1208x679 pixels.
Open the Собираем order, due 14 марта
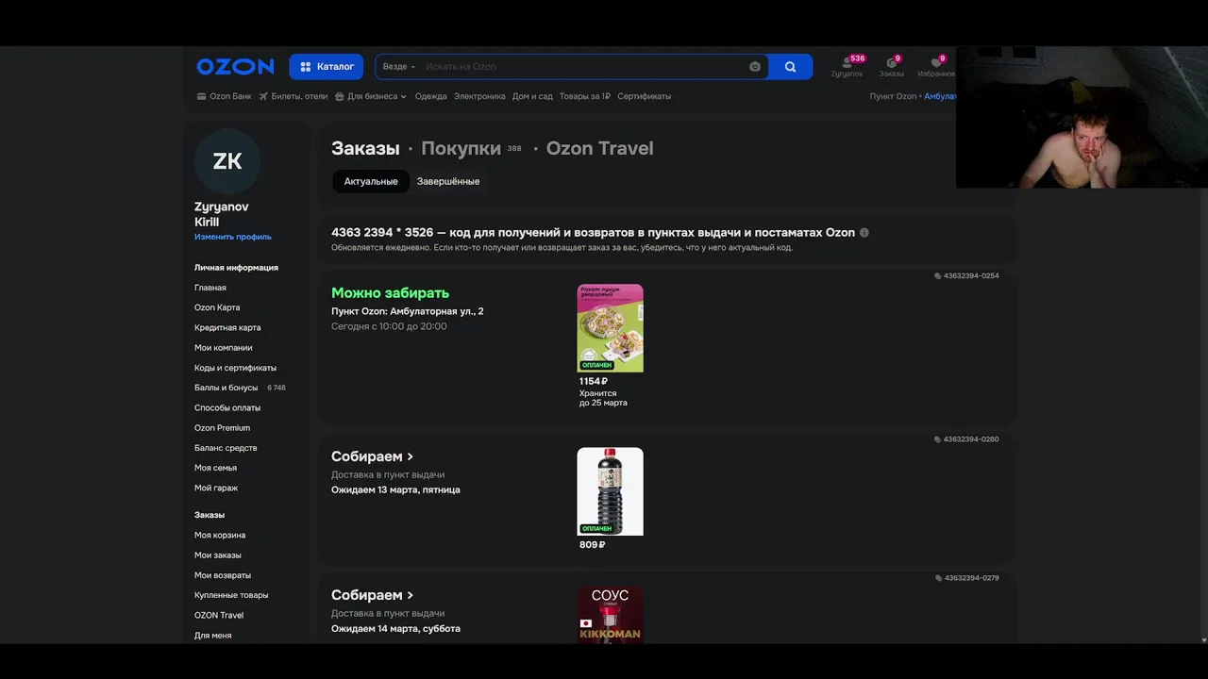coord(372,595)
